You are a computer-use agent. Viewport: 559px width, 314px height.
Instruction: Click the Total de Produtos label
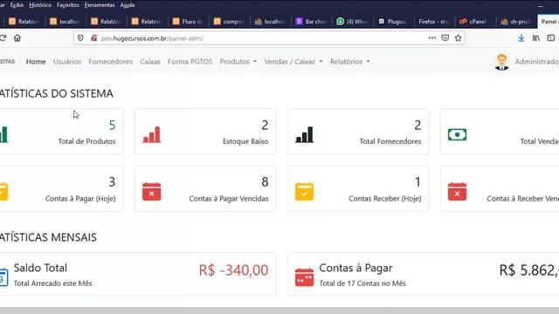(87, 141)
